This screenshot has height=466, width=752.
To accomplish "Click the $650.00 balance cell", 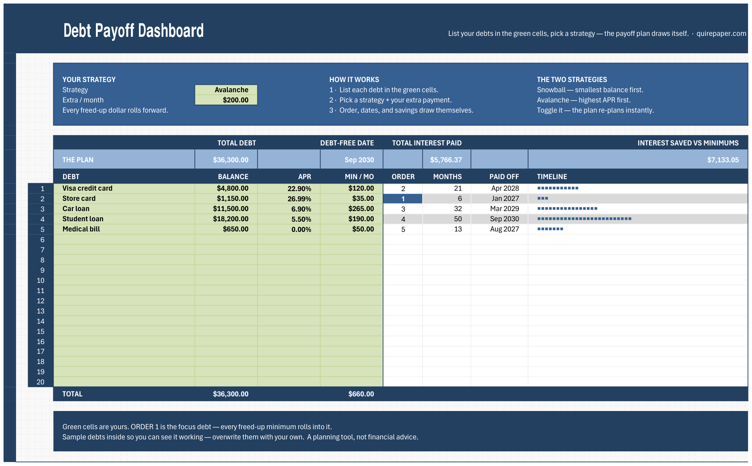I will 226,229.
